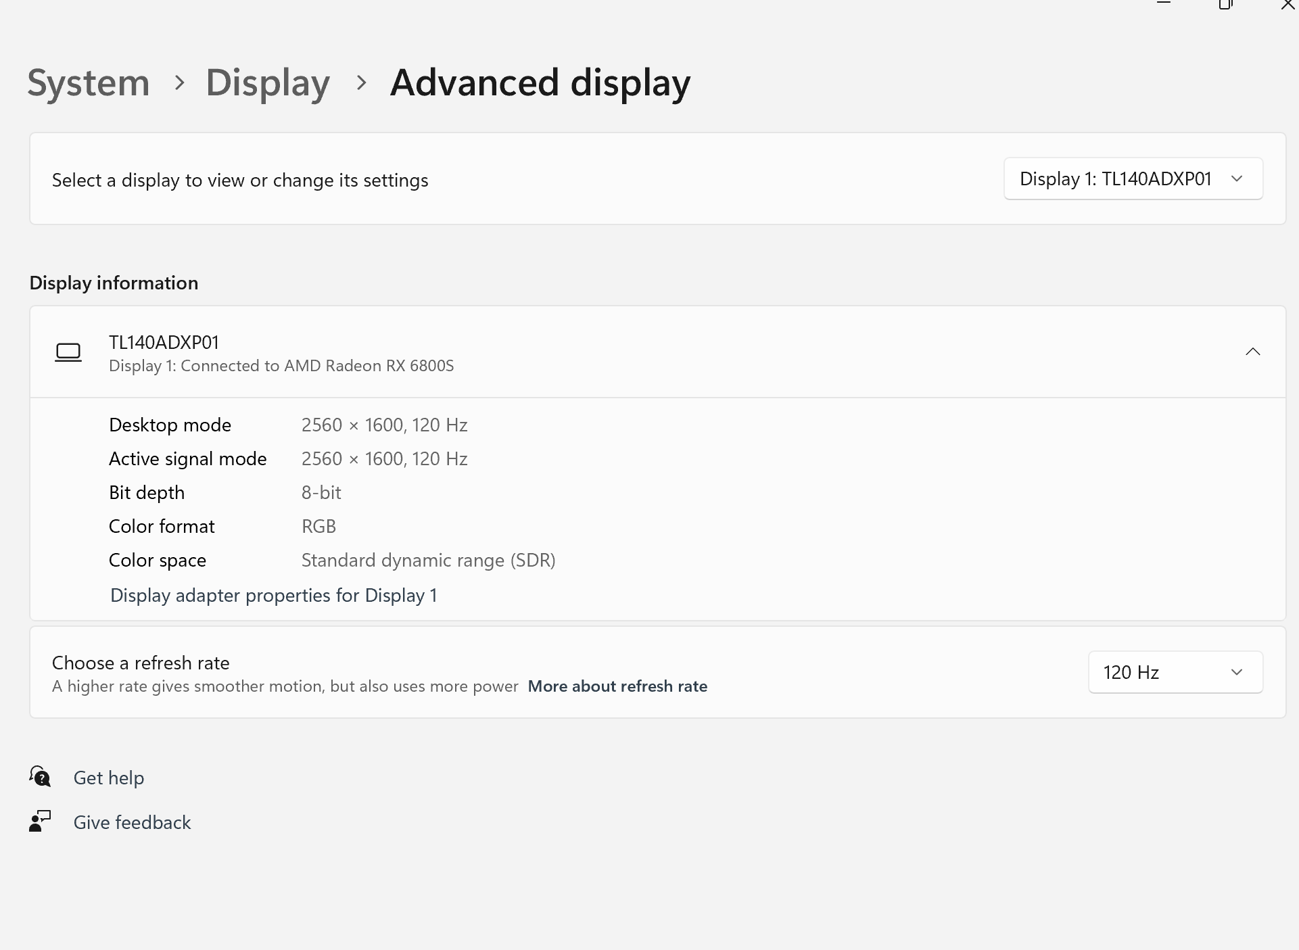Open More about refresh rate link
Viewport: 1299px width, 950px height.
[617, 686]
